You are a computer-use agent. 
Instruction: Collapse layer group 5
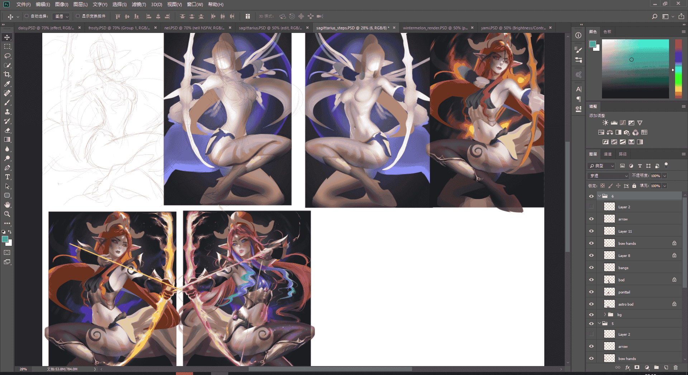(599, 323)
